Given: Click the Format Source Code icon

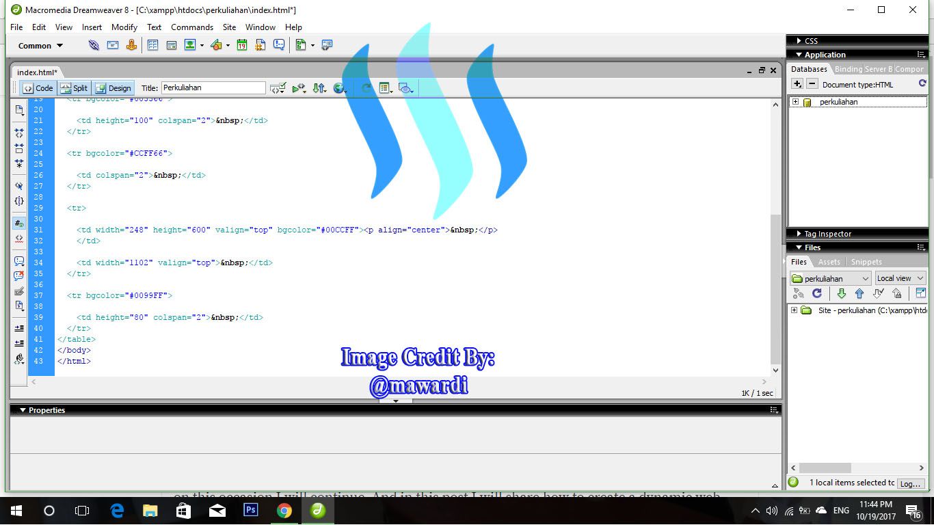Looking at the screenshot, I should [x=19, y=358].
